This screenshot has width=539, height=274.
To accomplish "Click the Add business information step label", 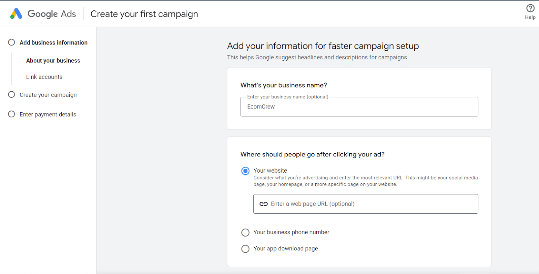I will pyautogui.click(x=54, y=42).
